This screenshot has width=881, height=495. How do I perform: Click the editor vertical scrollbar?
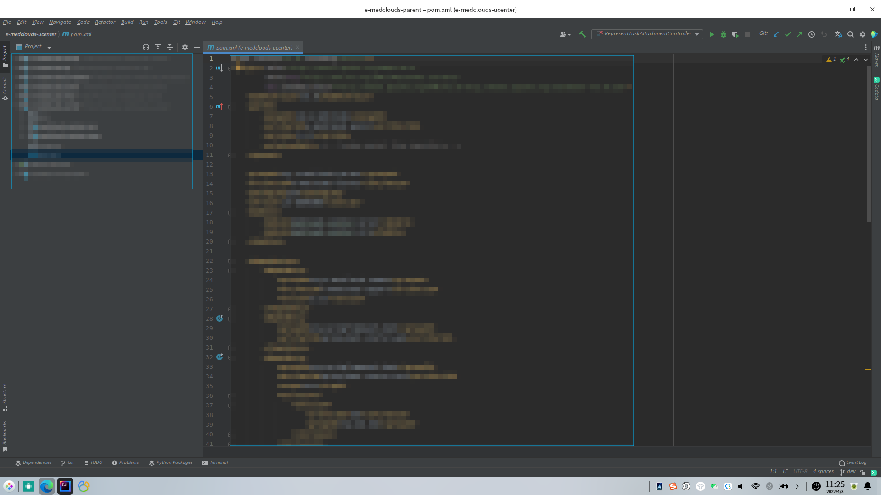point(868,143)
